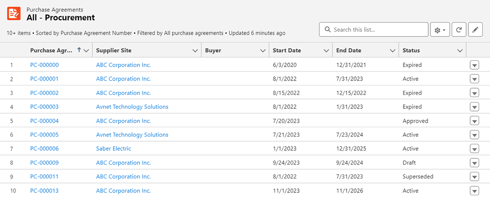
Task: Open purchase agreement PC-000003
Action: point(44,107)
